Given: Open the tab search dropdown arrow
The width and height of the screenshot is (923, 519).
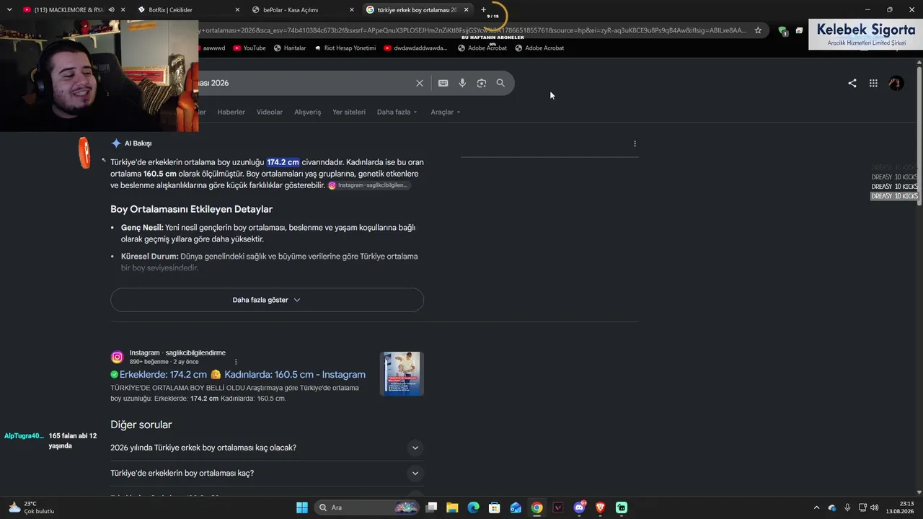Looking at the screenshot, I should tap(9, 10).
